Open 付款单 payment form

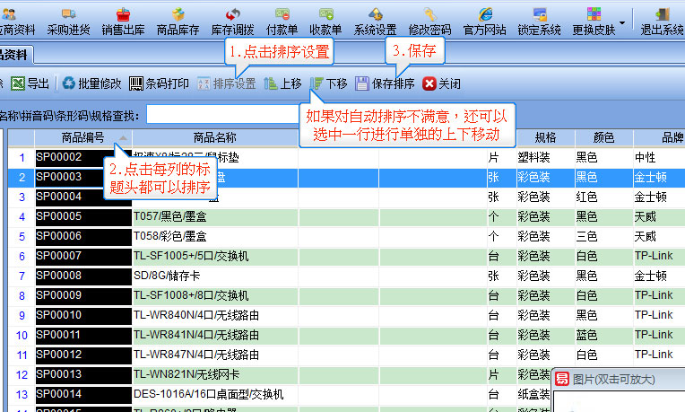[x=282, y=21]
